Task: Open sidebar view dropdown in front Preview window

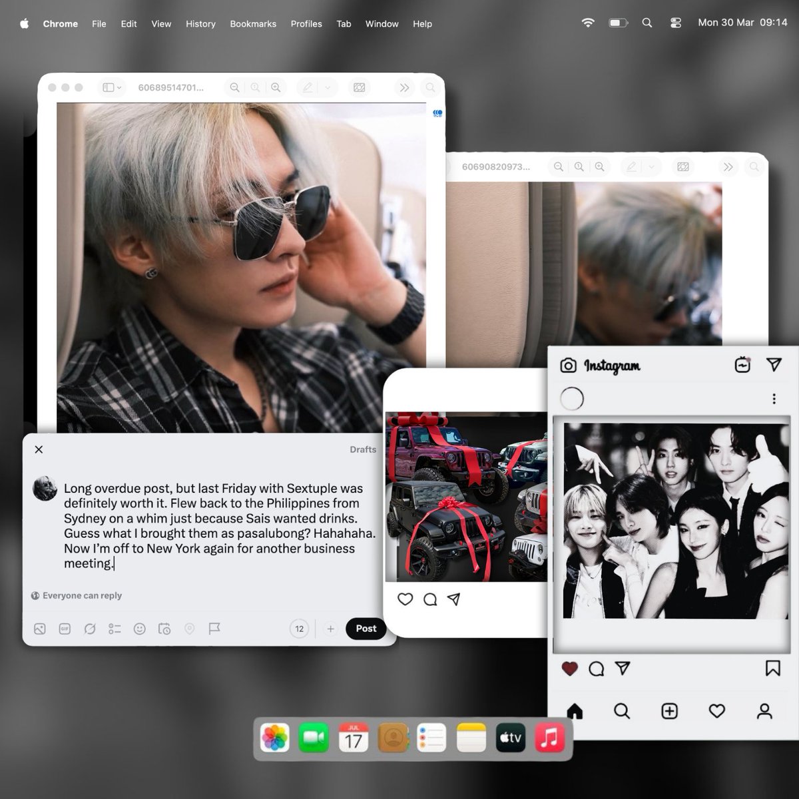Action: tap(112, 87)
